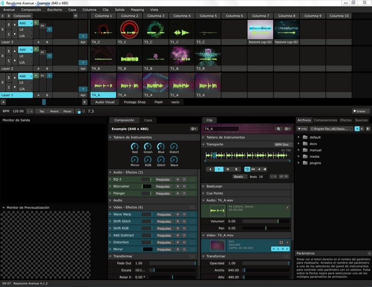
Task: Open the Mapping menu
Action: [137, 10]
